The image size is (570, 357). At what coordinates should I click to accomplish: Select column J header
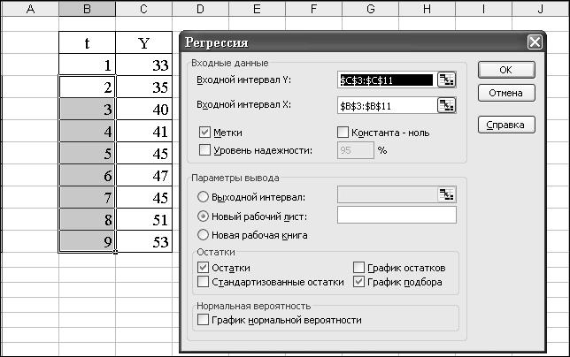click(x=541, y=8)
